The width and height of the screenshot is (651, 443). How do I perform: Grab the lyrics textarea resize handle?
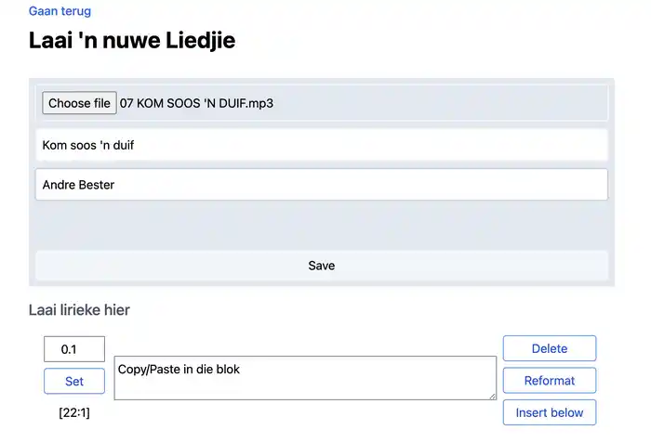(x=492, y=396)
